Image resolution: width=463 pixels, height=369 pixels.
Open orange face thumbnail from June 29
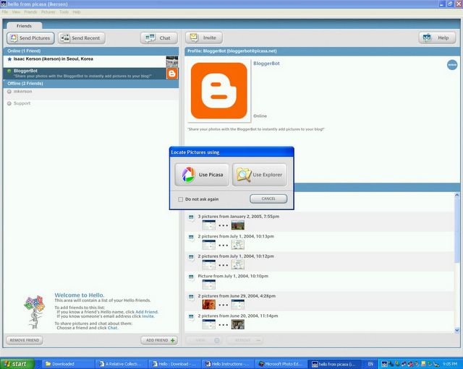pyautogui.click(x=209, y=305)
